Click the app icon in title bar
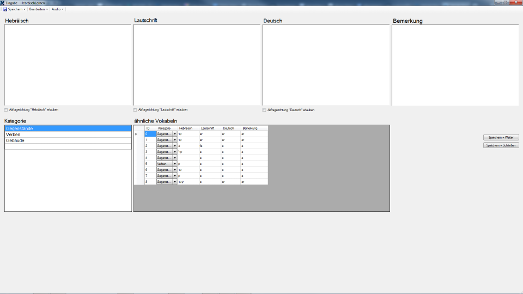Viewport: 523px width, 294px height. [x=3, y=3]
